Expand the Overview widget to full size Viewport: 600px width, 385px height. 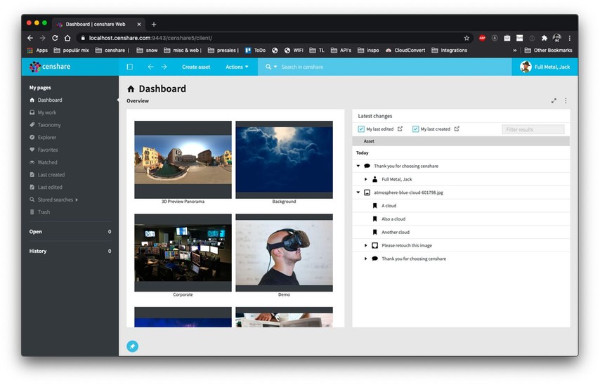(x=554, y=101)
